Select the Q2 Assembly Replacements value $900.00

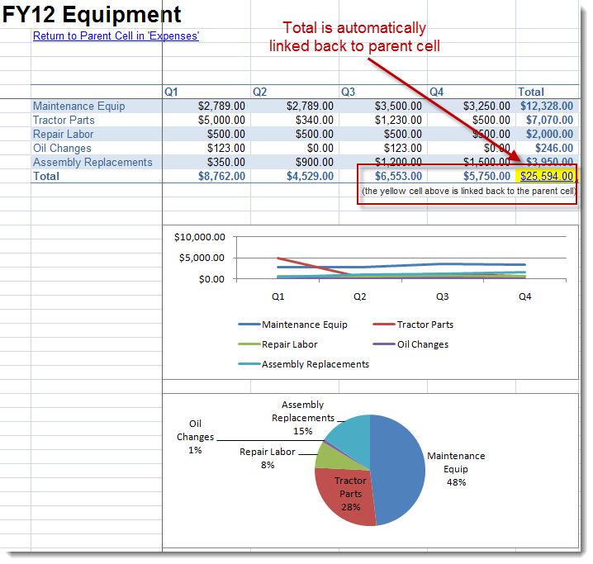click(314, 162)
